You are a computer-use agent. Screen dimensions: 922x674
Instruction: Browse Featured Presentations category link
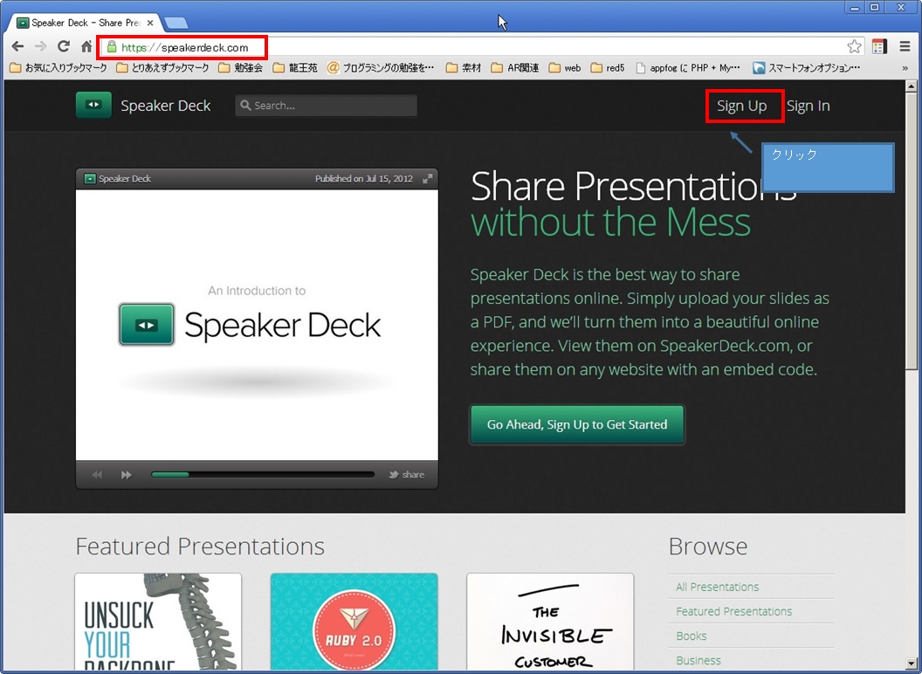pos(733,611)
